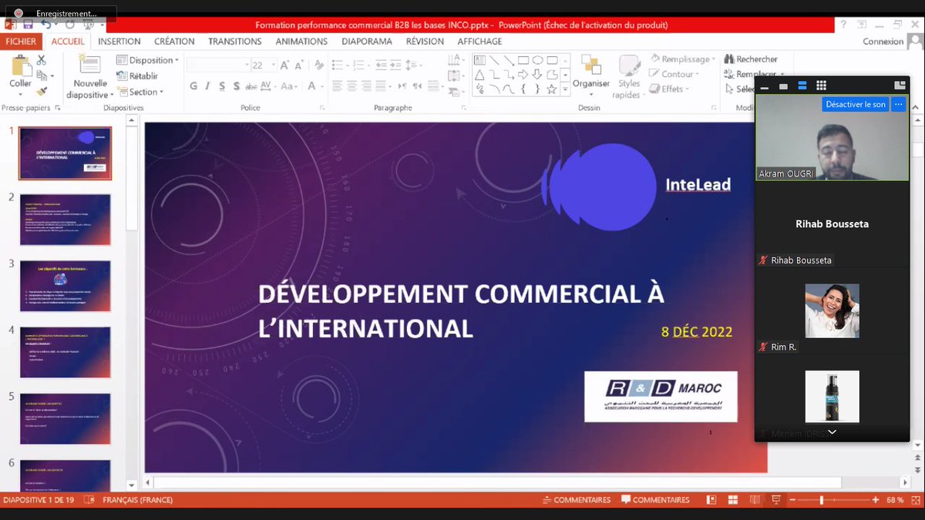Select slide 4 thumbnail in sidebar
Viewport: 925px width, 520px height.
[65, 352]
